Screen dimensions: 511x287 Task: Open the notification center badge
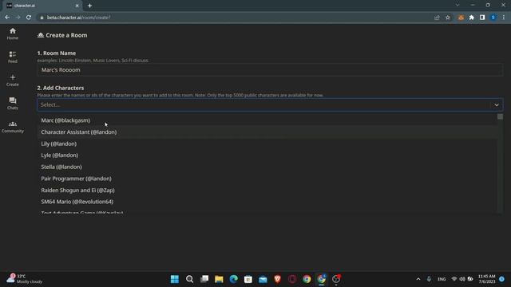[x=502, y=279]
